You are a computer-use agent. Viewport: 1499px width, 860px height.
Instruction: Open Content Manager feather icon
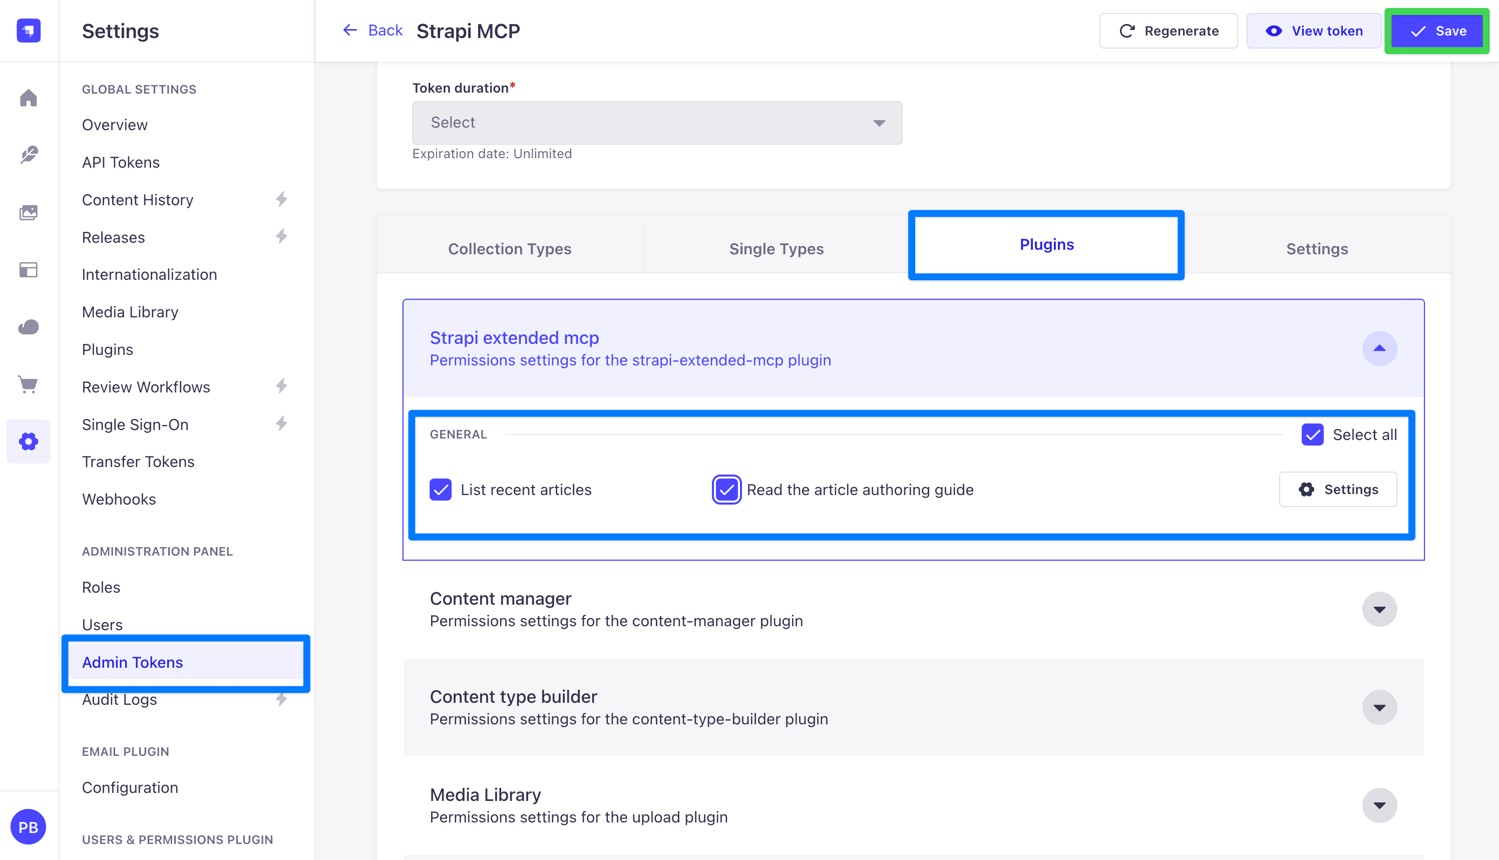(29, 155)
